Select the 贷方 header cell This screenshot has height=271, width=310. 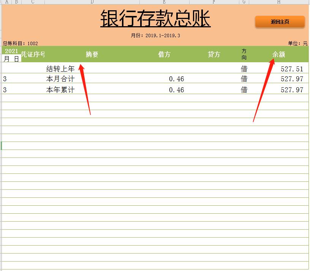pyautogui.click(x=215, y=54)
